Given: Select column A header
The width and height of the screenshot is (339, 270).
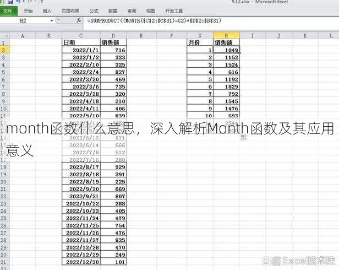Looking at the screenshot, I should (x=23, y=35).
